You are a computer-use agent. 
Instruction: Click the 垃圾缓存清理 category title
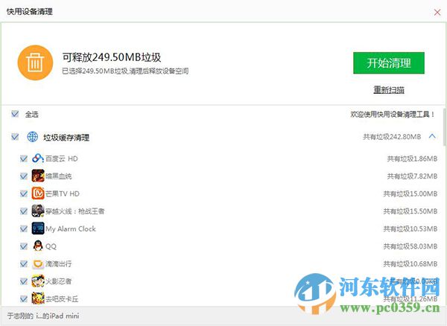pos(66,138)
